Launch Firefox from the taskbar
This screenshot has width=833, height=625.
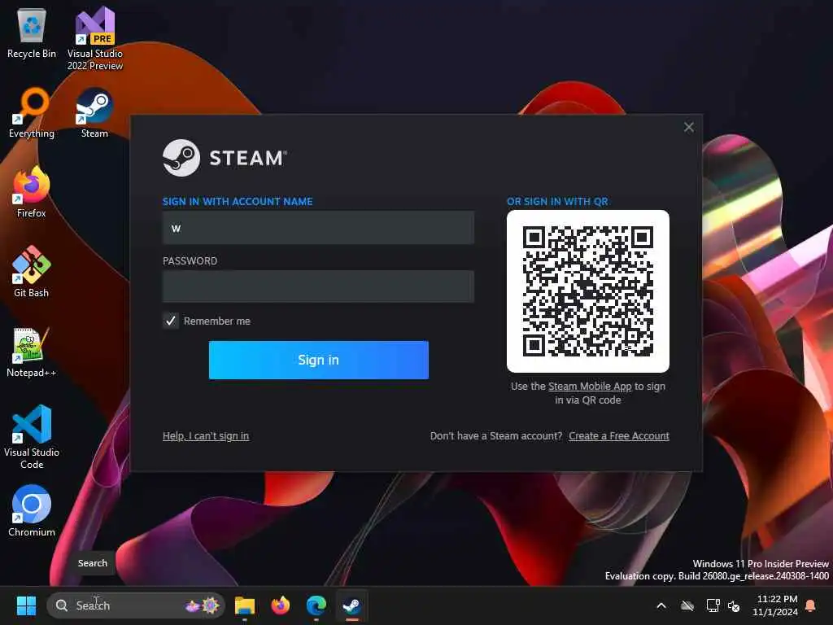pos(281,605)
